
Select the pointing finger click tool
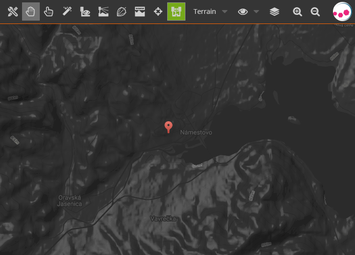tap(49, 12)
